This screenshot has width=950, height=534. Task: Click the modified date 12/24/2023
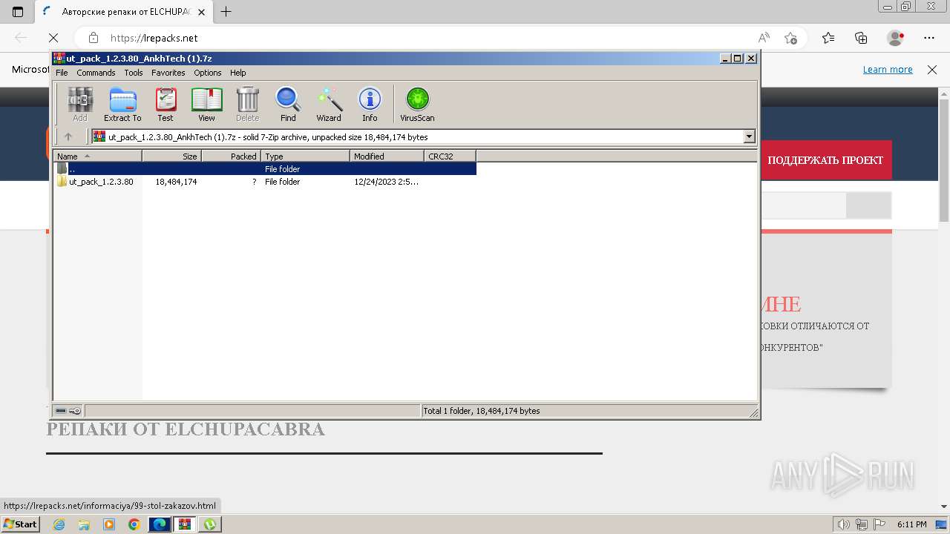386,182
